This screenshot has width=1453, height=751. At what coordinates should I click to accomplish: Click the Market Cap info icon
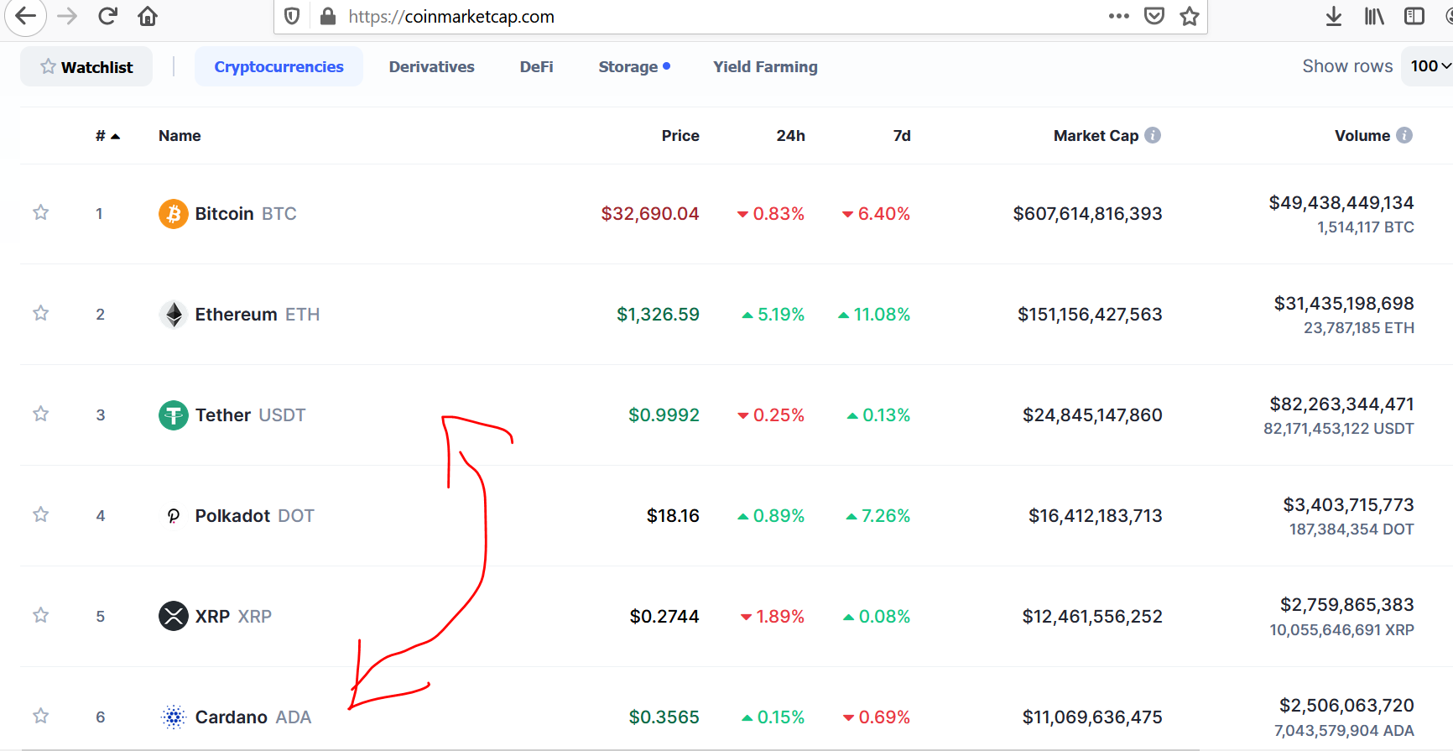[1153, 135]
